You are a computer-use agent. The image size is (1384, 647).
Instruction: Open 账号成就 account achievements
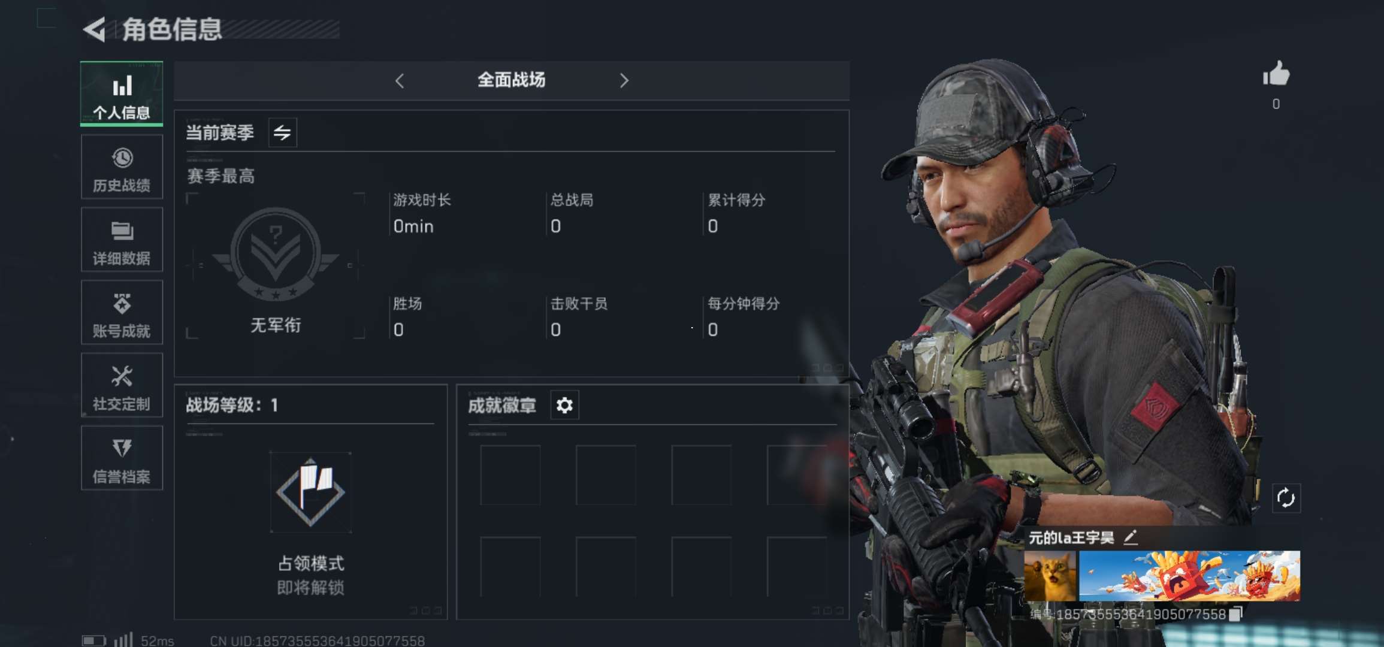[122, 313]
